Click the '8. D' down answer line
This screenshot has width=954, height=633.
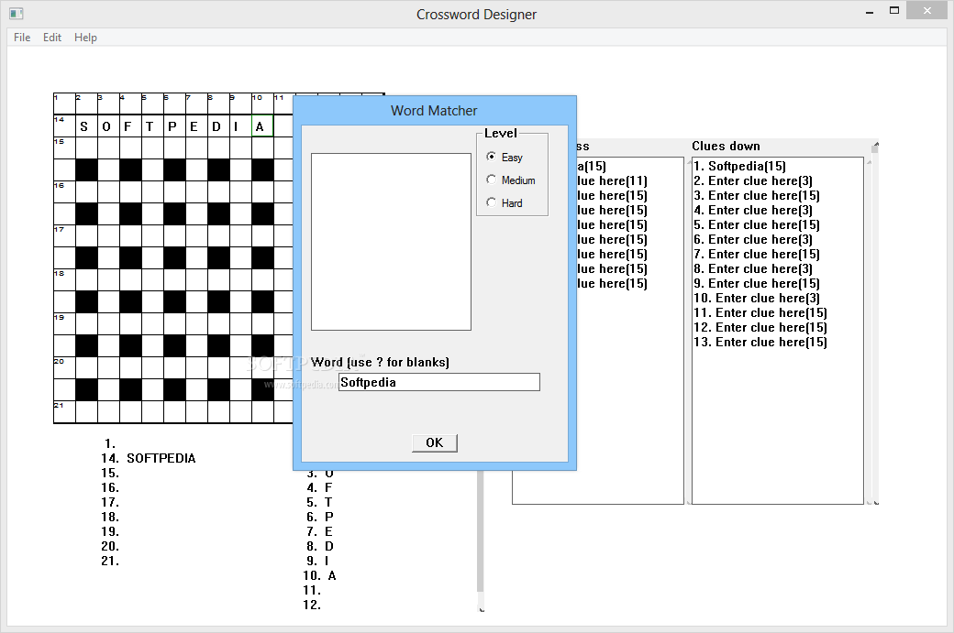point(320,546)
